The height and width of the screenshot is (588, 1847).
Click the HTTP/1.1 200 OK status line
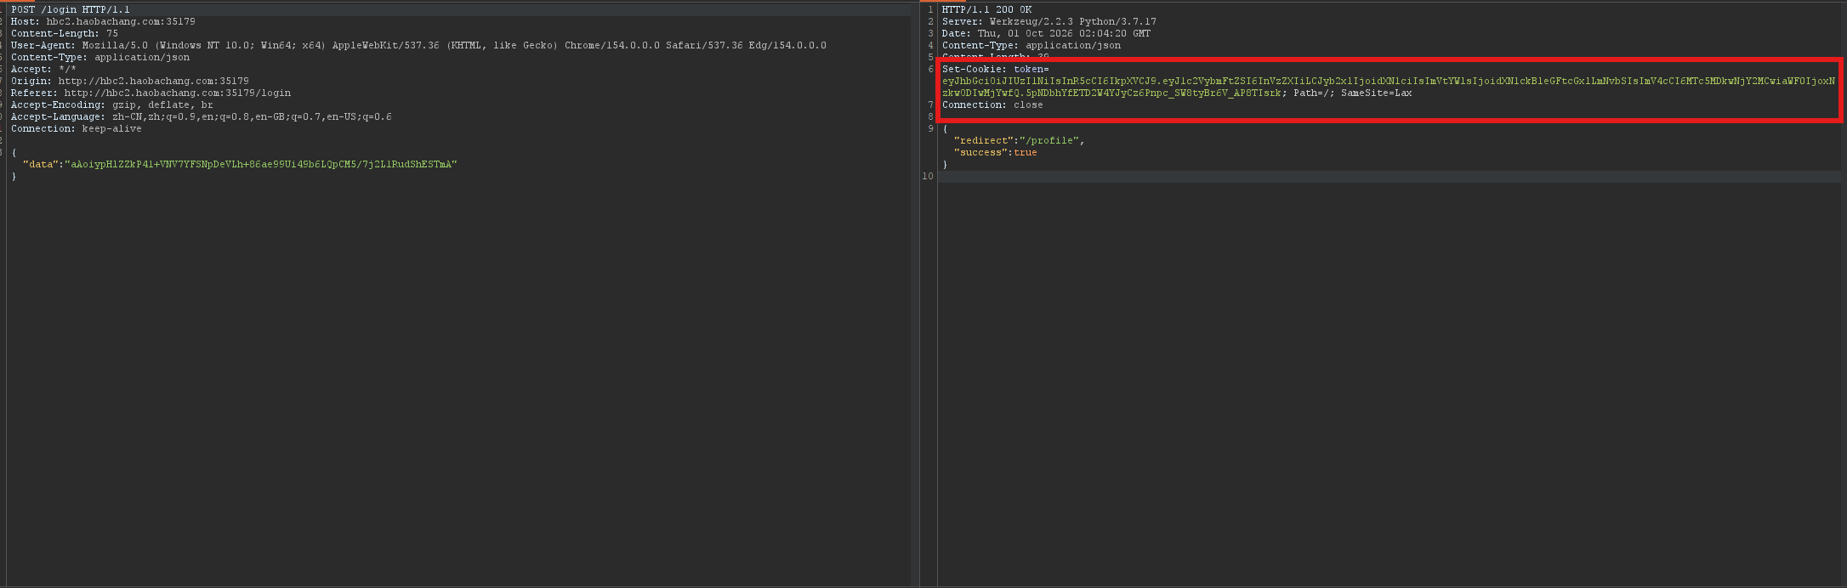point(986,10)
